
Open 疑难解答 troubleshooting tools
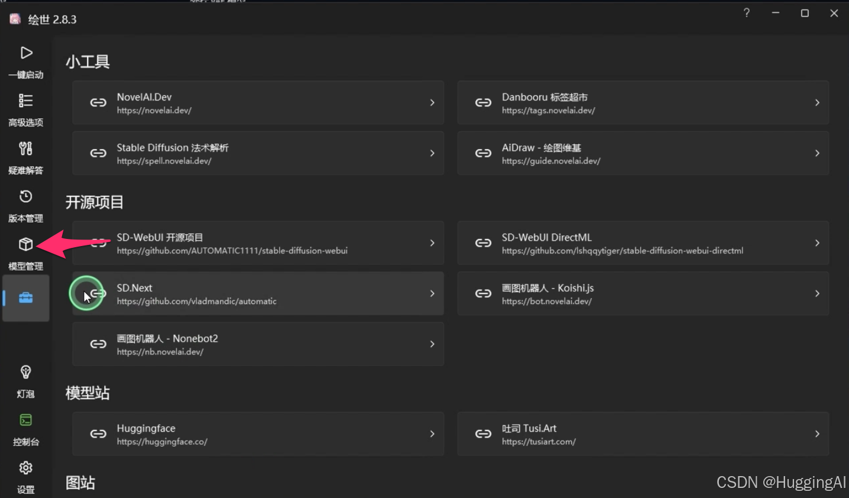click(x=26, y=158)
